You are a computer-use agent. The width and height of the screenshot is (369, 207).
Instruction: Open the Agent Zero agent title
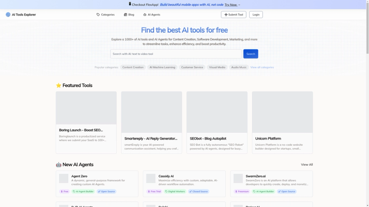tap(79, 176)
